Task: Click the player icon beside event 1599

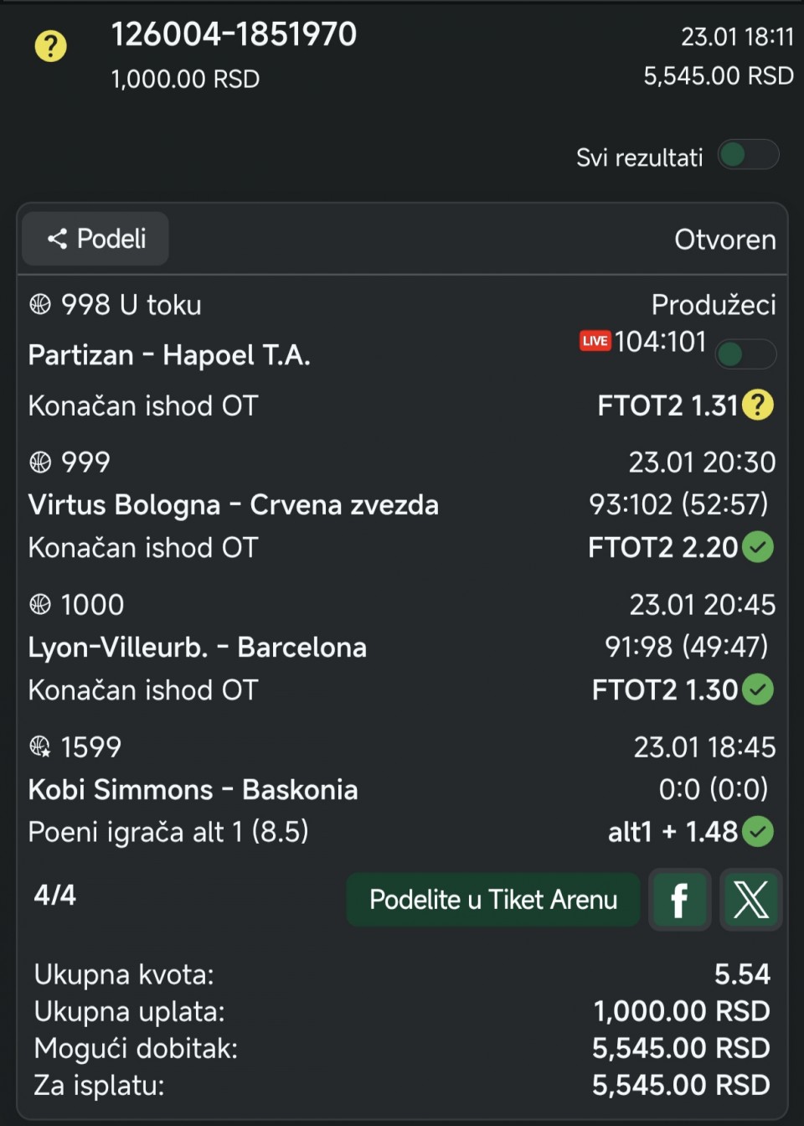Action: tap(39, 746)
